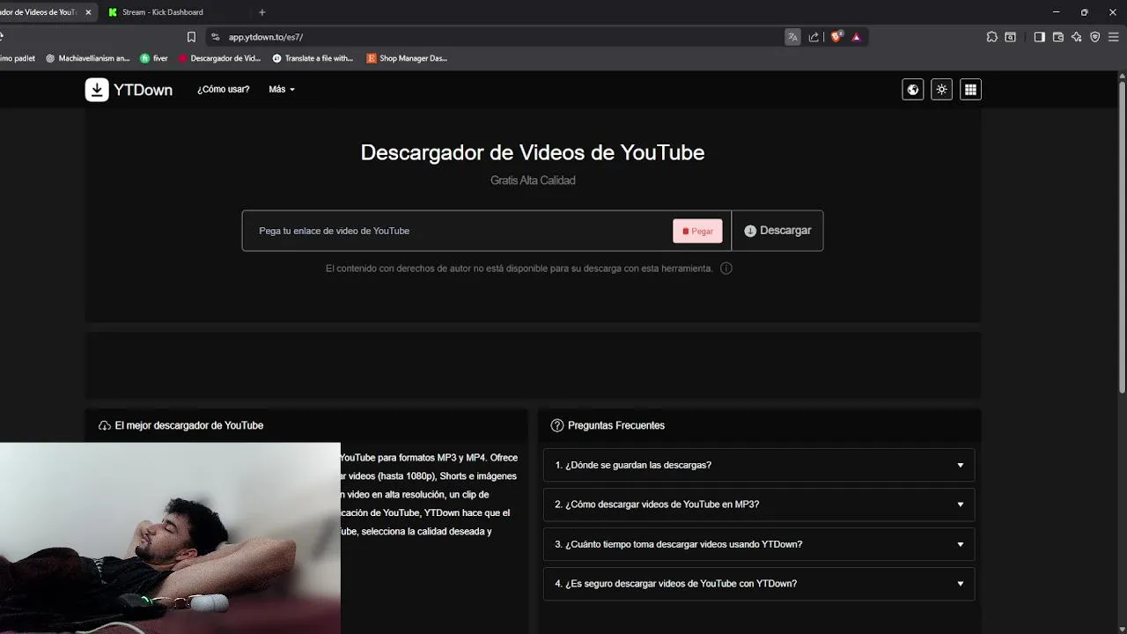Open the language globe selector
Viewport: 1127px width, 634px height.
(x=913, y=90)
